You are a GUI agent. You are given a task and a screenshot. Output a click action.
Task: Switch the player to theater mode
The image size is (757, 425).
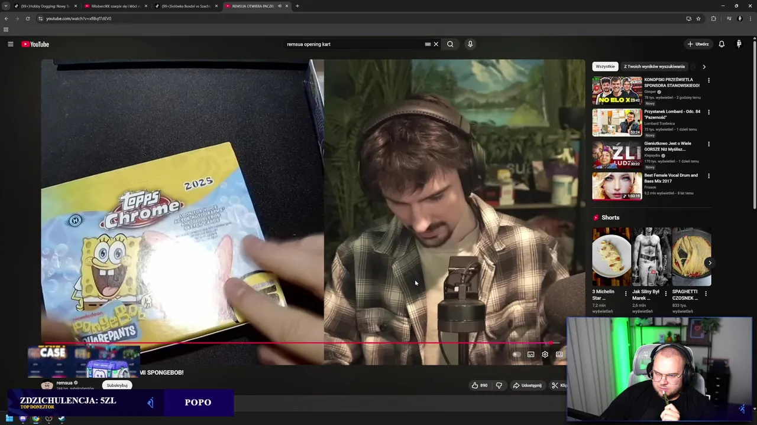pyautogui.click(x=559, y=355)
